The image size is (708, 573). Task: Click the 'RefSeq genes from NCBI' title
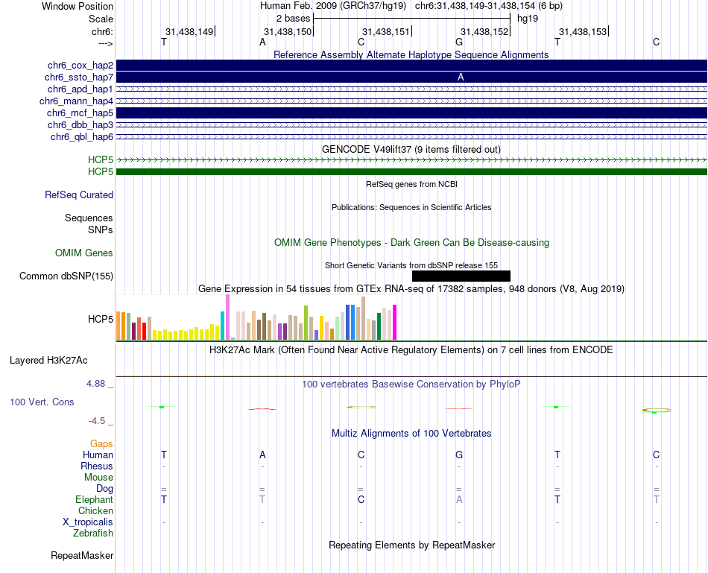pyautogui.click(x=411, y=184)
